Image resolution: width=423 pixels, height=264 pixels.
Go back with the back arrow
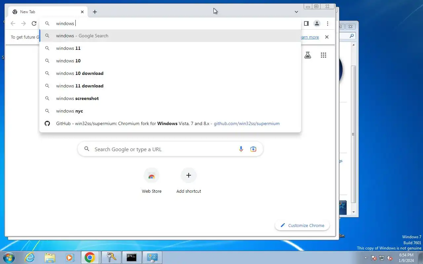coord(13,23)
